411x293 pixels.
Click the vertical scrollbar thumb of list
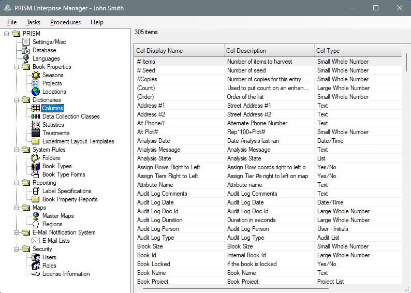(x=406, y=62)
